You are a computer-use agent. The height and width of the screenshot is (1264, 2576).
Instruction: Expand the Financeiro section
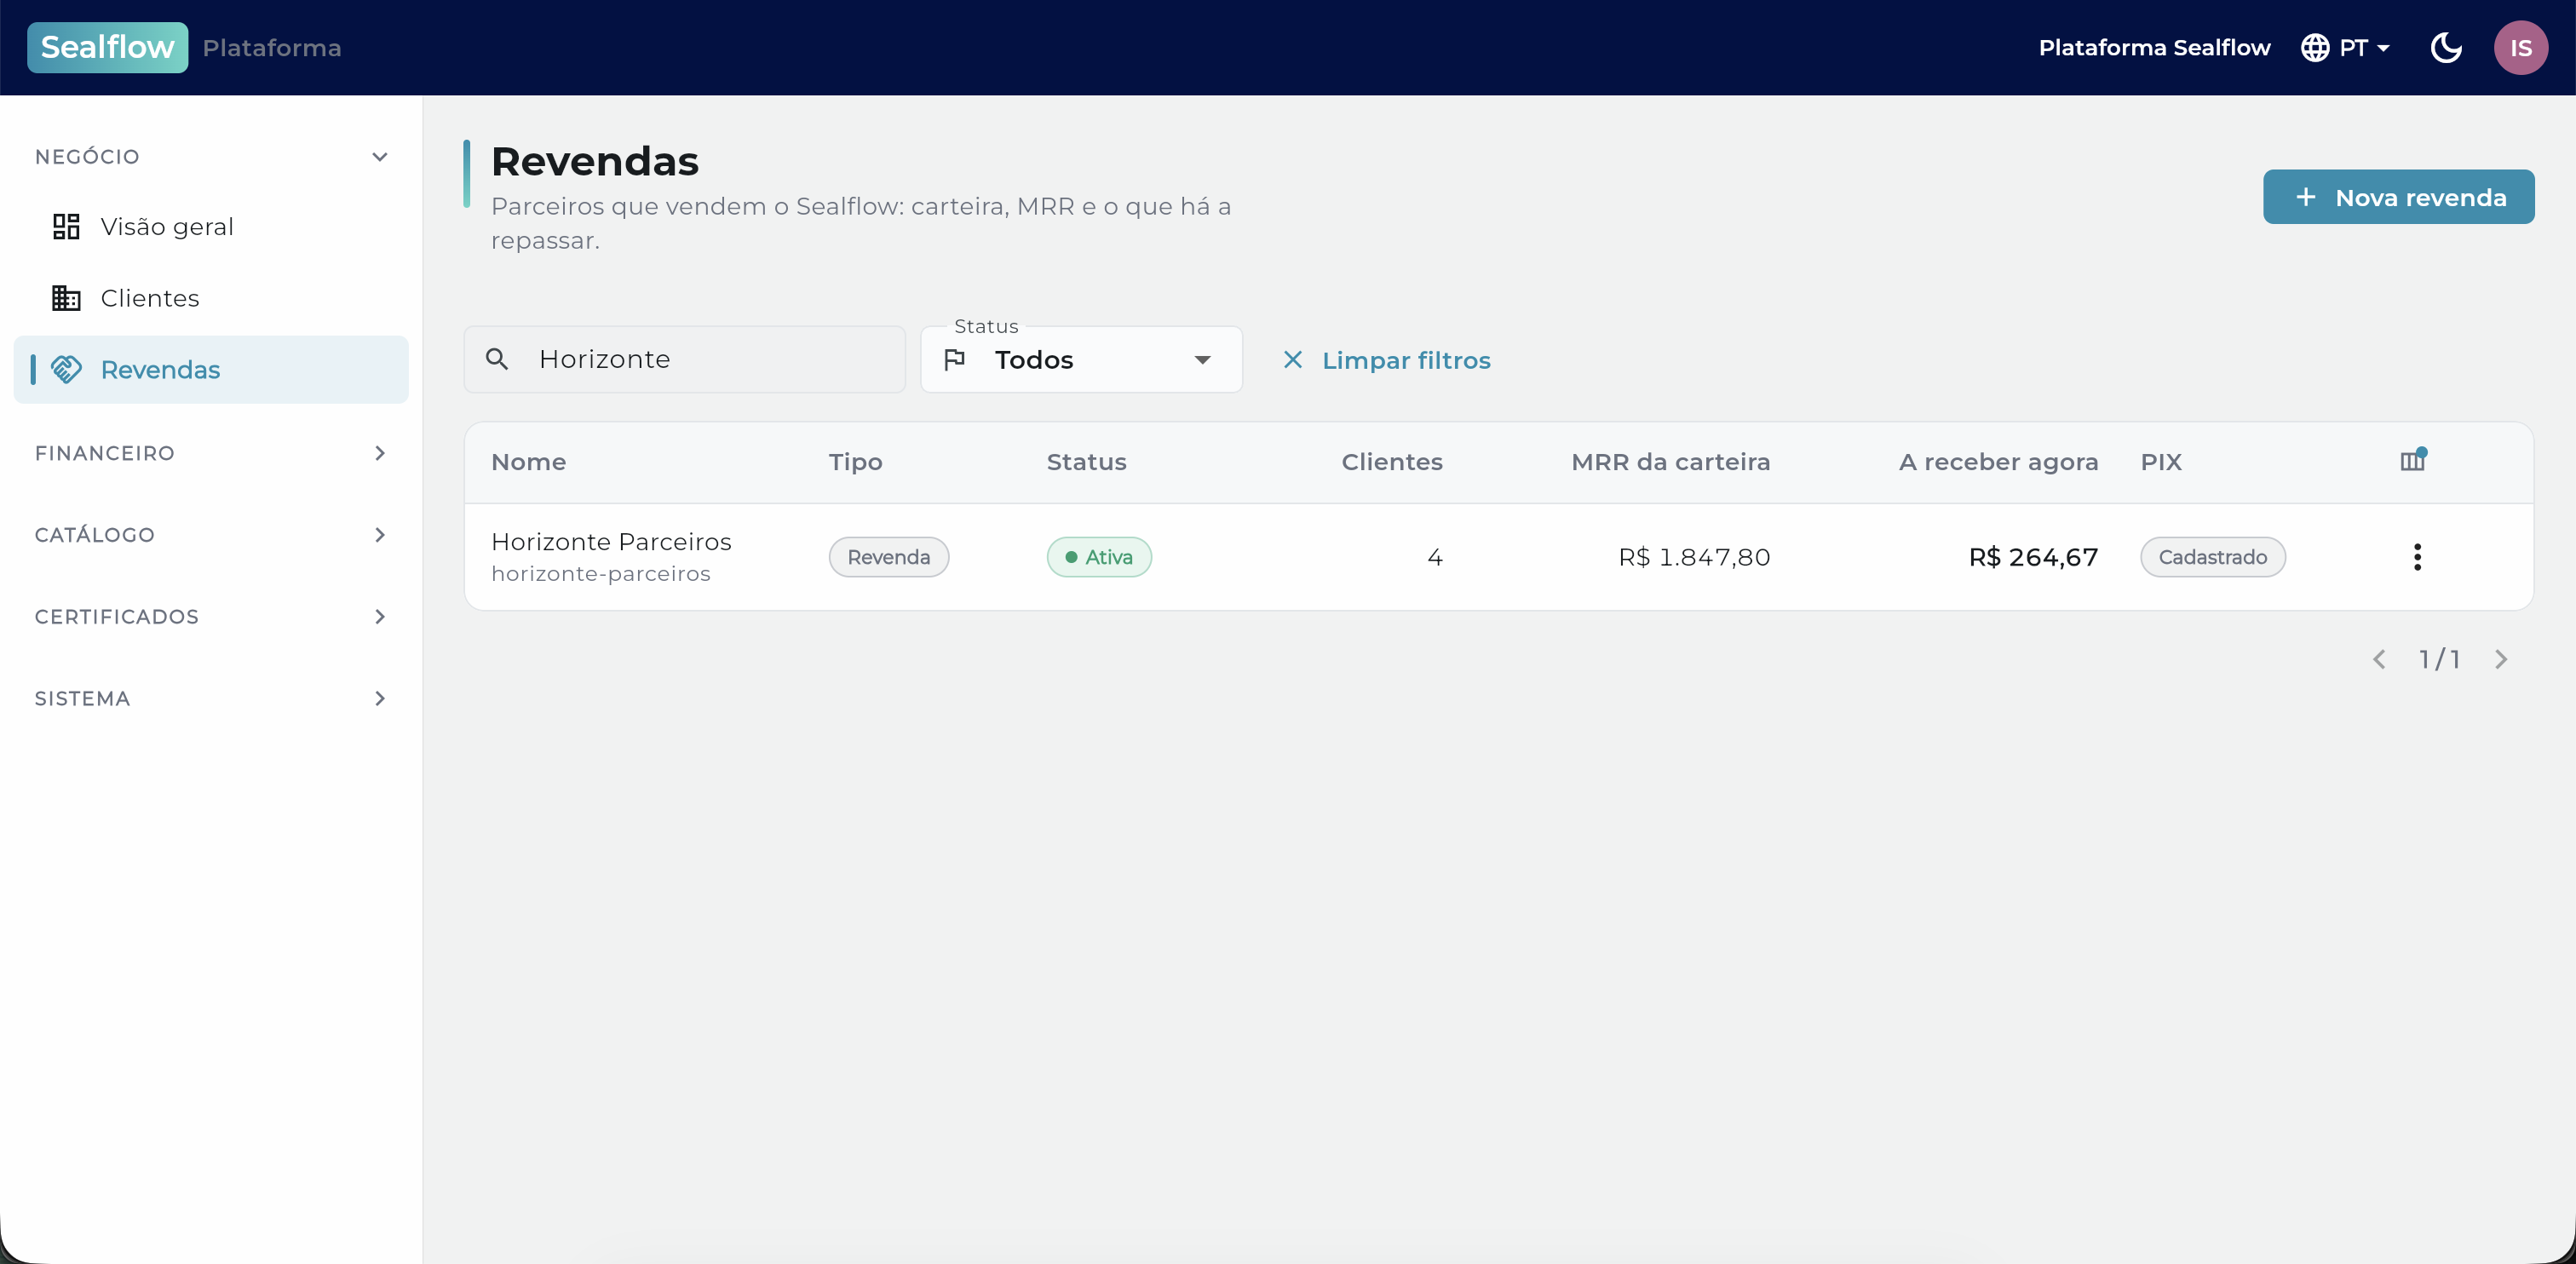[x=211, y=453]
